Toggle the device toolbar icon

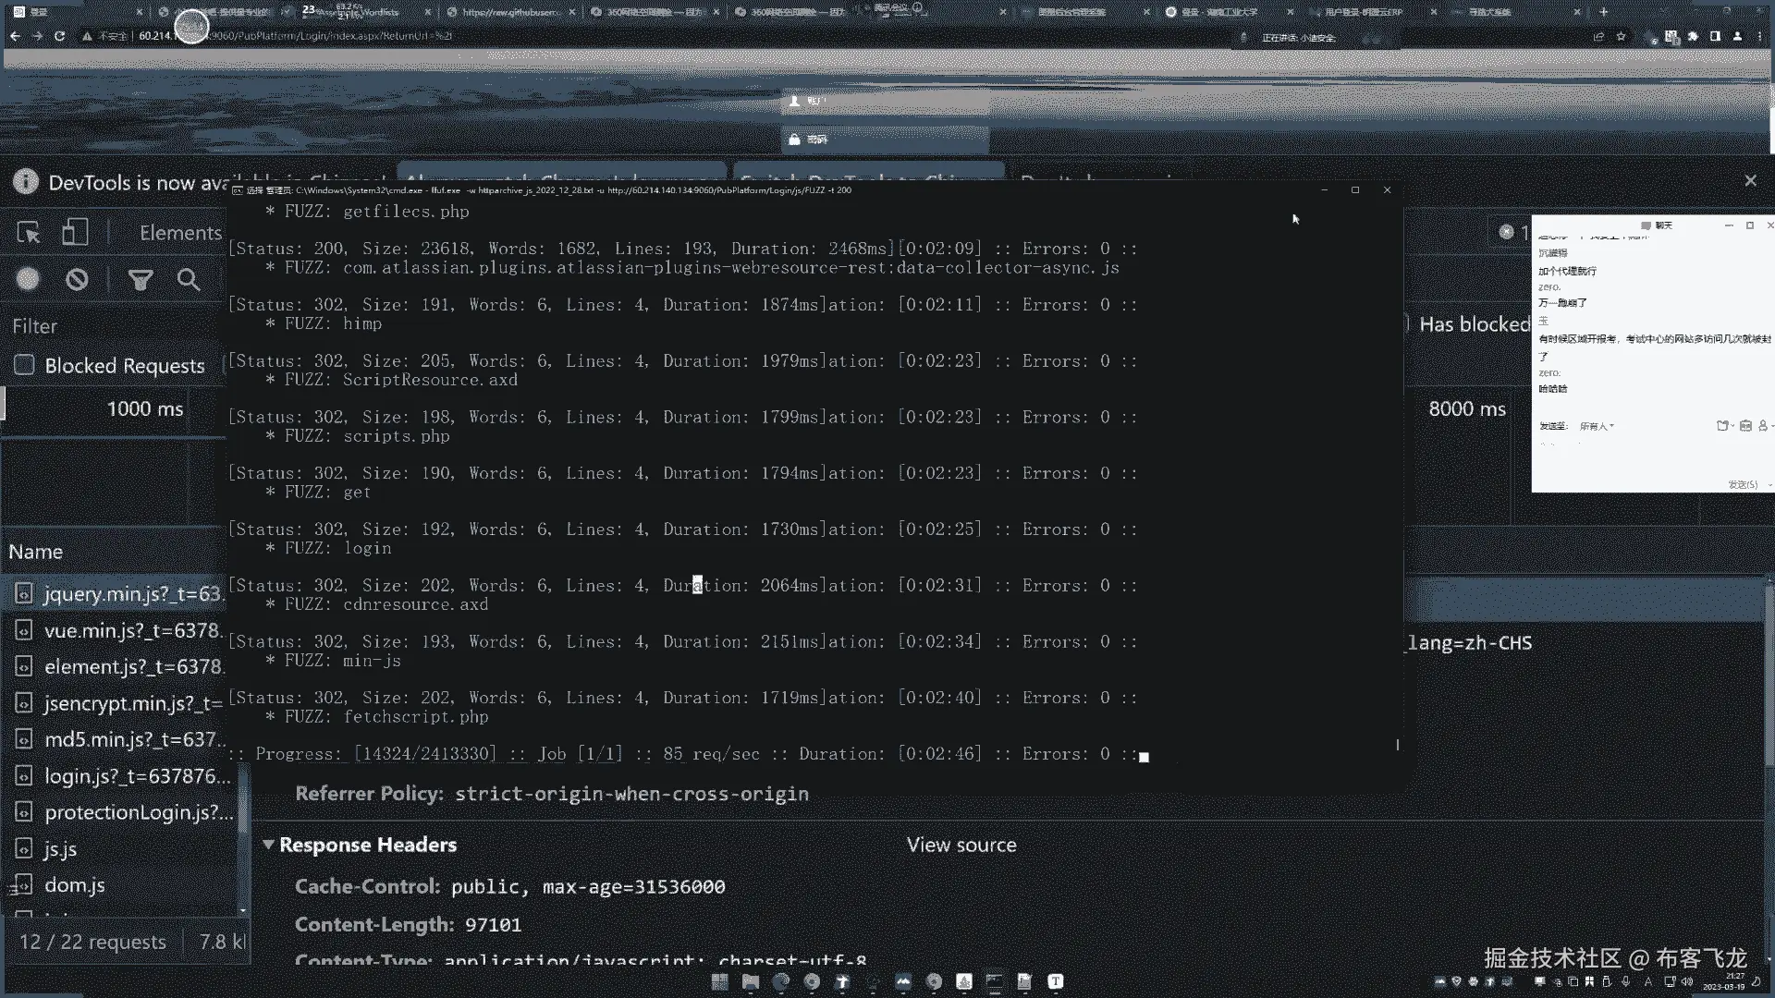[x=75, y=232]
